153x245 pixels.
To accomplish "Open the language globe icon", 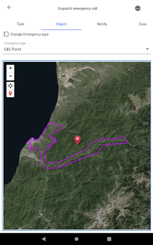I will 138,8.
